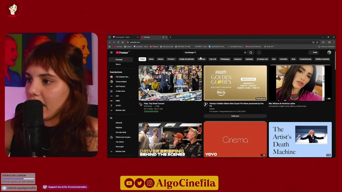342x192 pixels.
Task: Click the backstage f1 search input field
Action: pyautogui.click(x=213, y=53)
